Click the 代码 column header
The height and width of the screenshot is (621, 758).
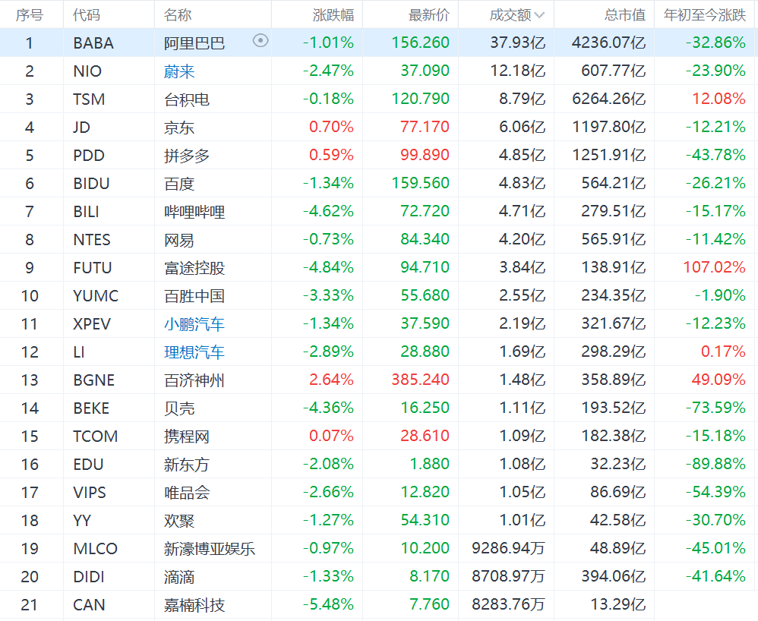[x=86, y=14]
